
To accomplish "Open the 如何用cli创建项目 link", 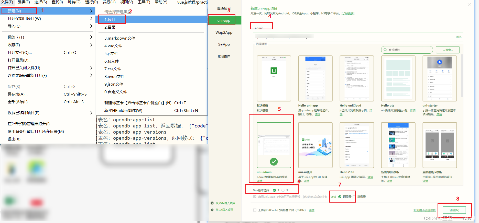I will 424,210.
